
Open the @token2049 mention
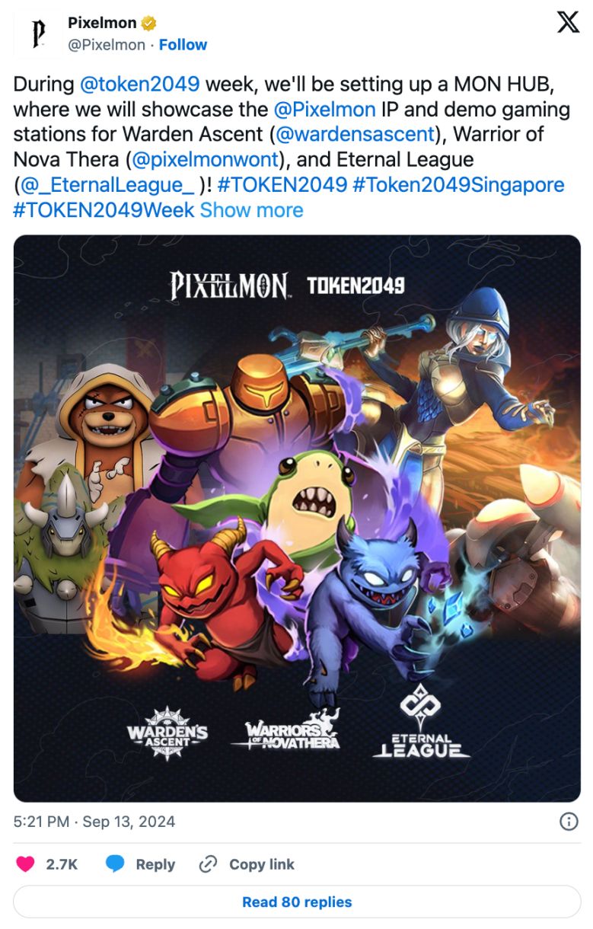pyautogui.click(x=139, y=84)
